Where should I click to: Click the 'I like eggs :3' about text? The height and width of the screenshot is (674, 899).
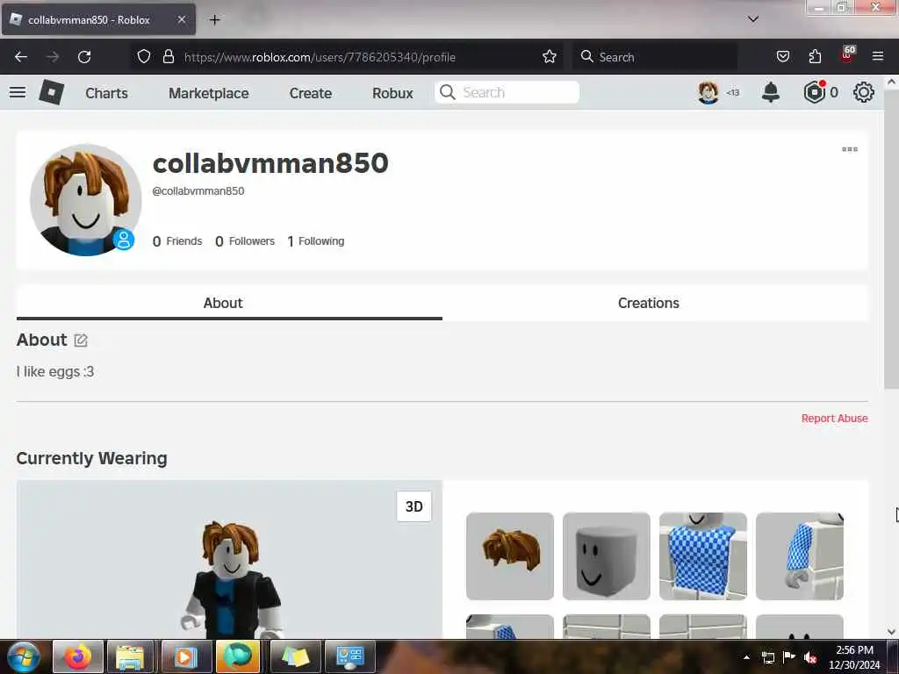coord(55,372)
